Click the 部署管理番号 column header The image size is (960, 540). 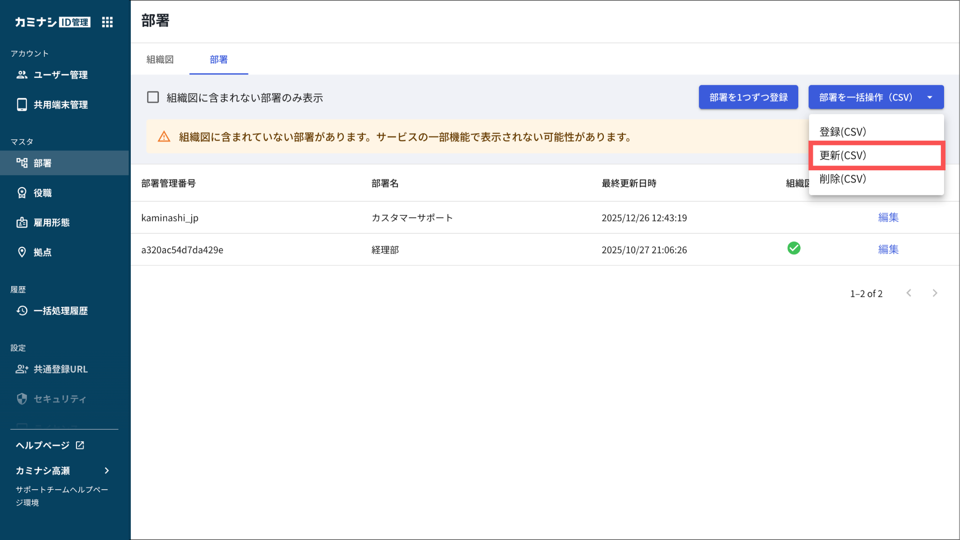(168, 183)
